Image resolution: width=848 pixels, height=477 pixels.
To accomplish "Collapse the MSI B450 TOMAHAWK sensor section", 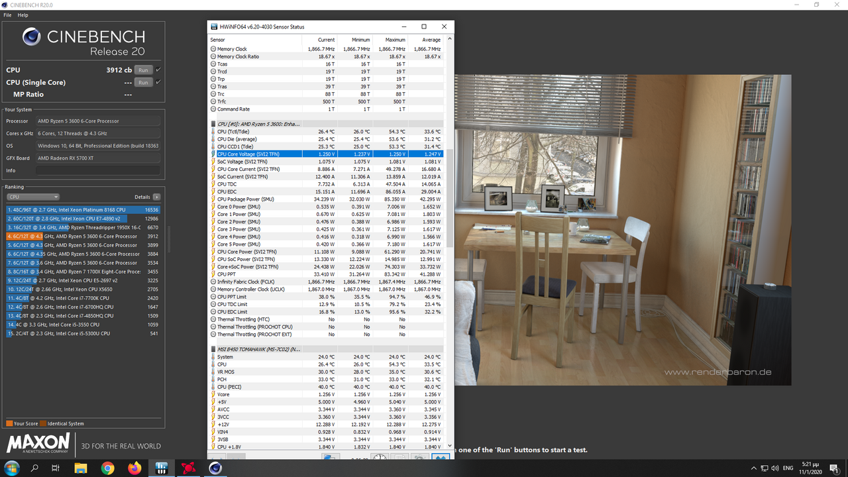I will [x=213, y=349].
